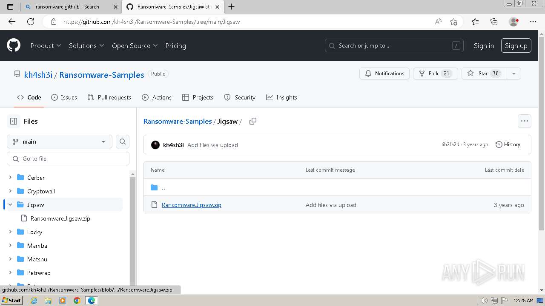Click the Pricing link

[x=175, y=45]
